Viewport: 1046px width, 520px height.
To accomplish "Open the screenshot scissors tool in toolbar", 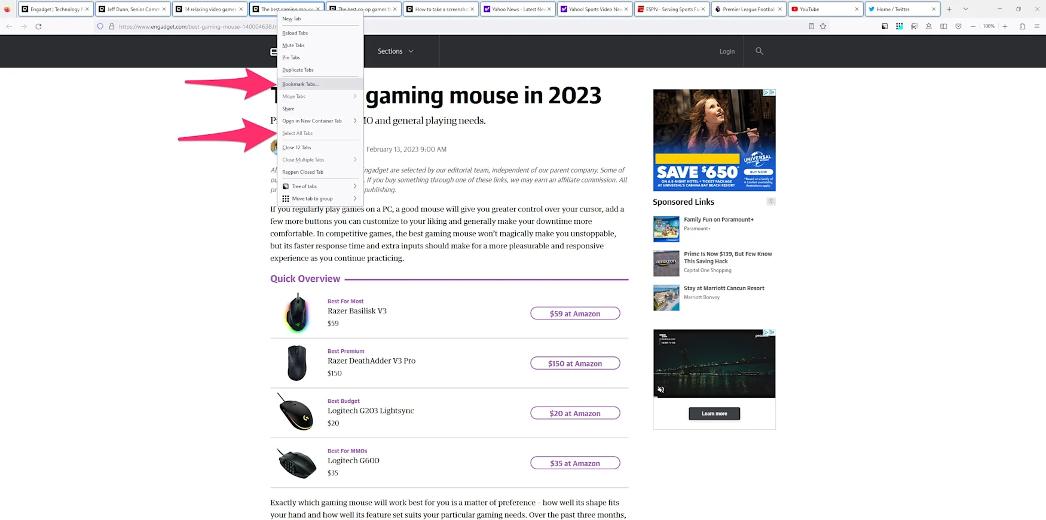I will click(914, 26).
